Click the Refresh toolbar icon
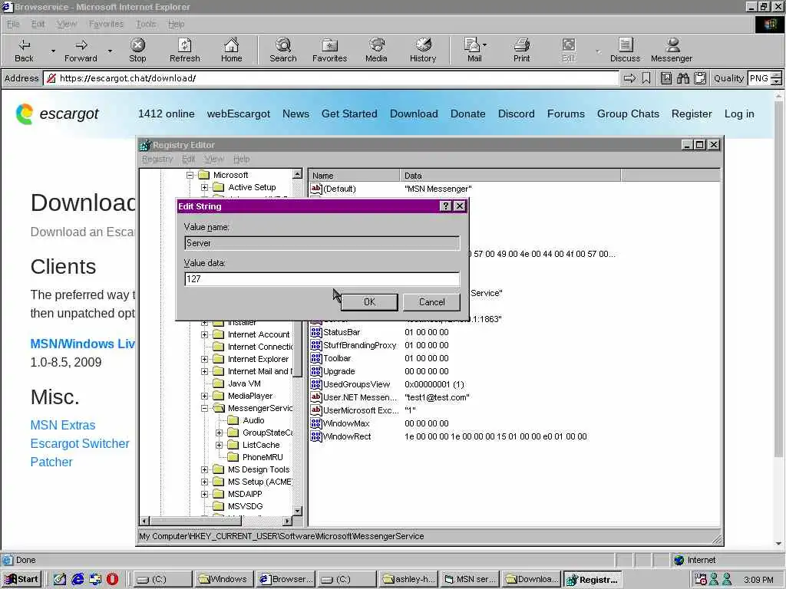 click(184, 50)
